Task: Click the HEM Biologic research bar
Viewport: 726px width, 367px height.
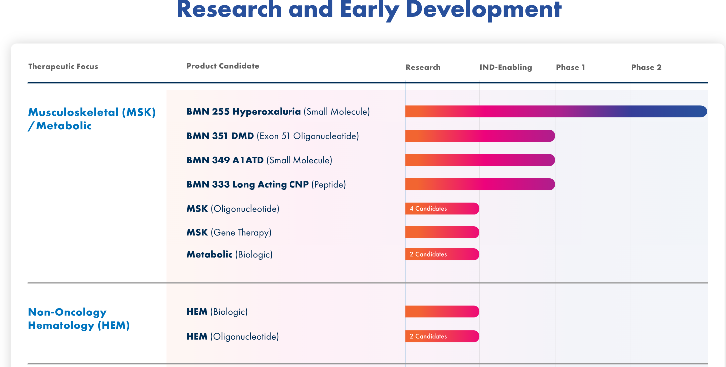Action: coord(442,312)
